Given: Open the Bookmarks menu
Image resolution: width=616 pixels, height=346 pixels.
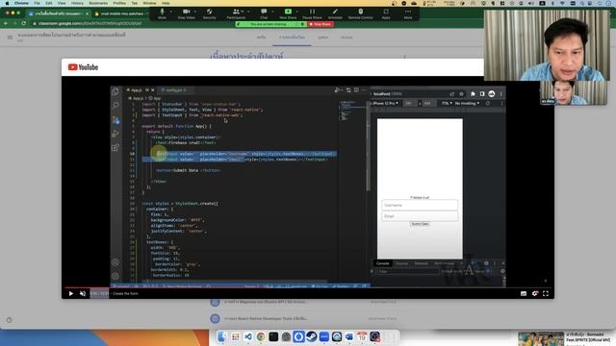Looking at the screenshot, I should click(x=98, y=3).
